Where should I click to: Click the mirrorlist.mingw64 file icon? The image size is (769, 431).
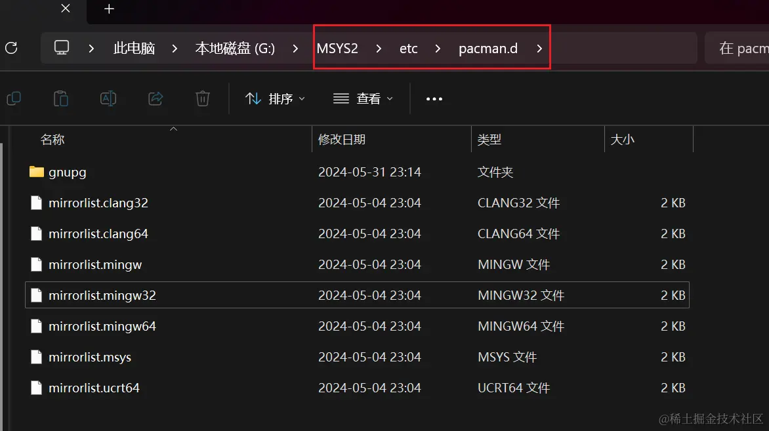pos(36,326)
